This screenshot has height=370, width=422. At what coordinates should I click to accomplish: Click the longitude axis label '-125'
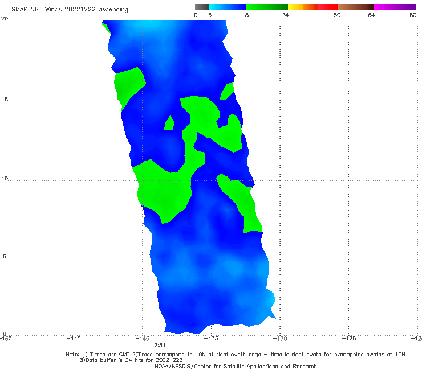pyautogui.click(x=349, y=339)
